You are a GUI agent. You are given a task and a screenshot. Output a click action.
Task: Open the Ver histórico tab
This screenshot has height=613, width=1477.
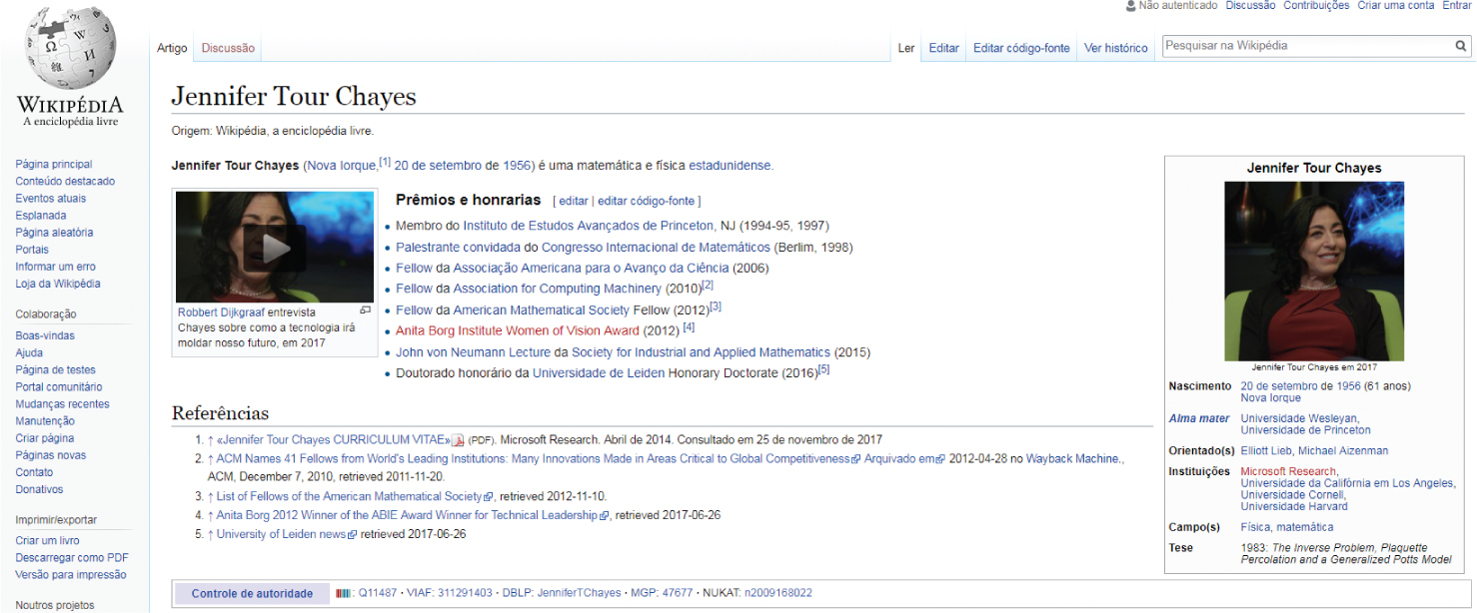tap(1116, 48)
